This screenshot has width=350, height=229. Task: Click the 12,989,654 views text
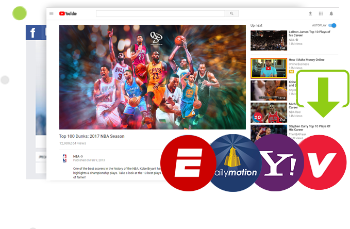[72, 143]
